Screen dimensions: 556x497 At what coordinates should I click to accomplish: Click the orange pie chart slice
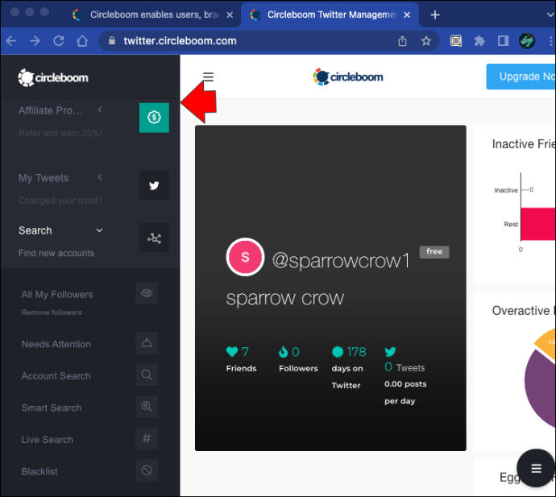click(547, 342)
